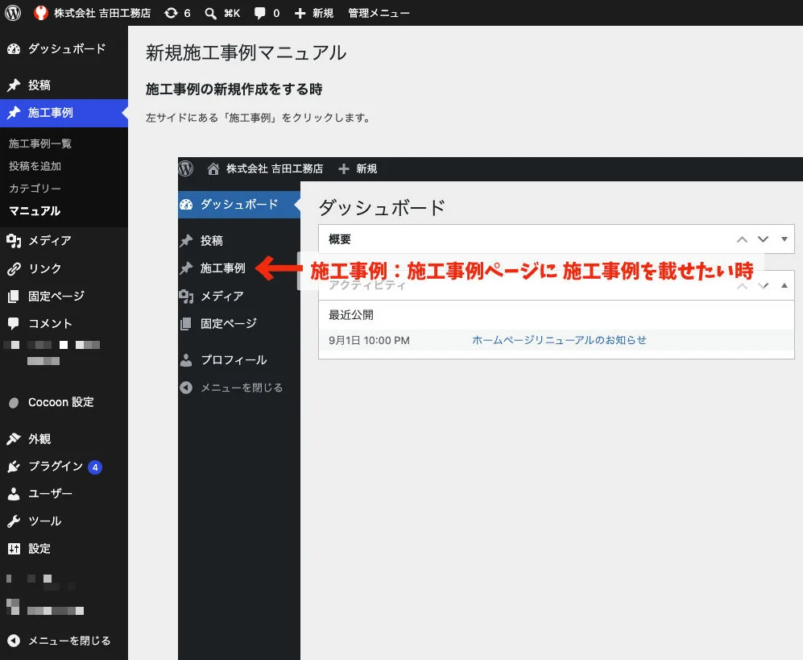The image size is (803, 660).
Task: Click 固定ページ icon in embedded screenshot
Action: 186,324
